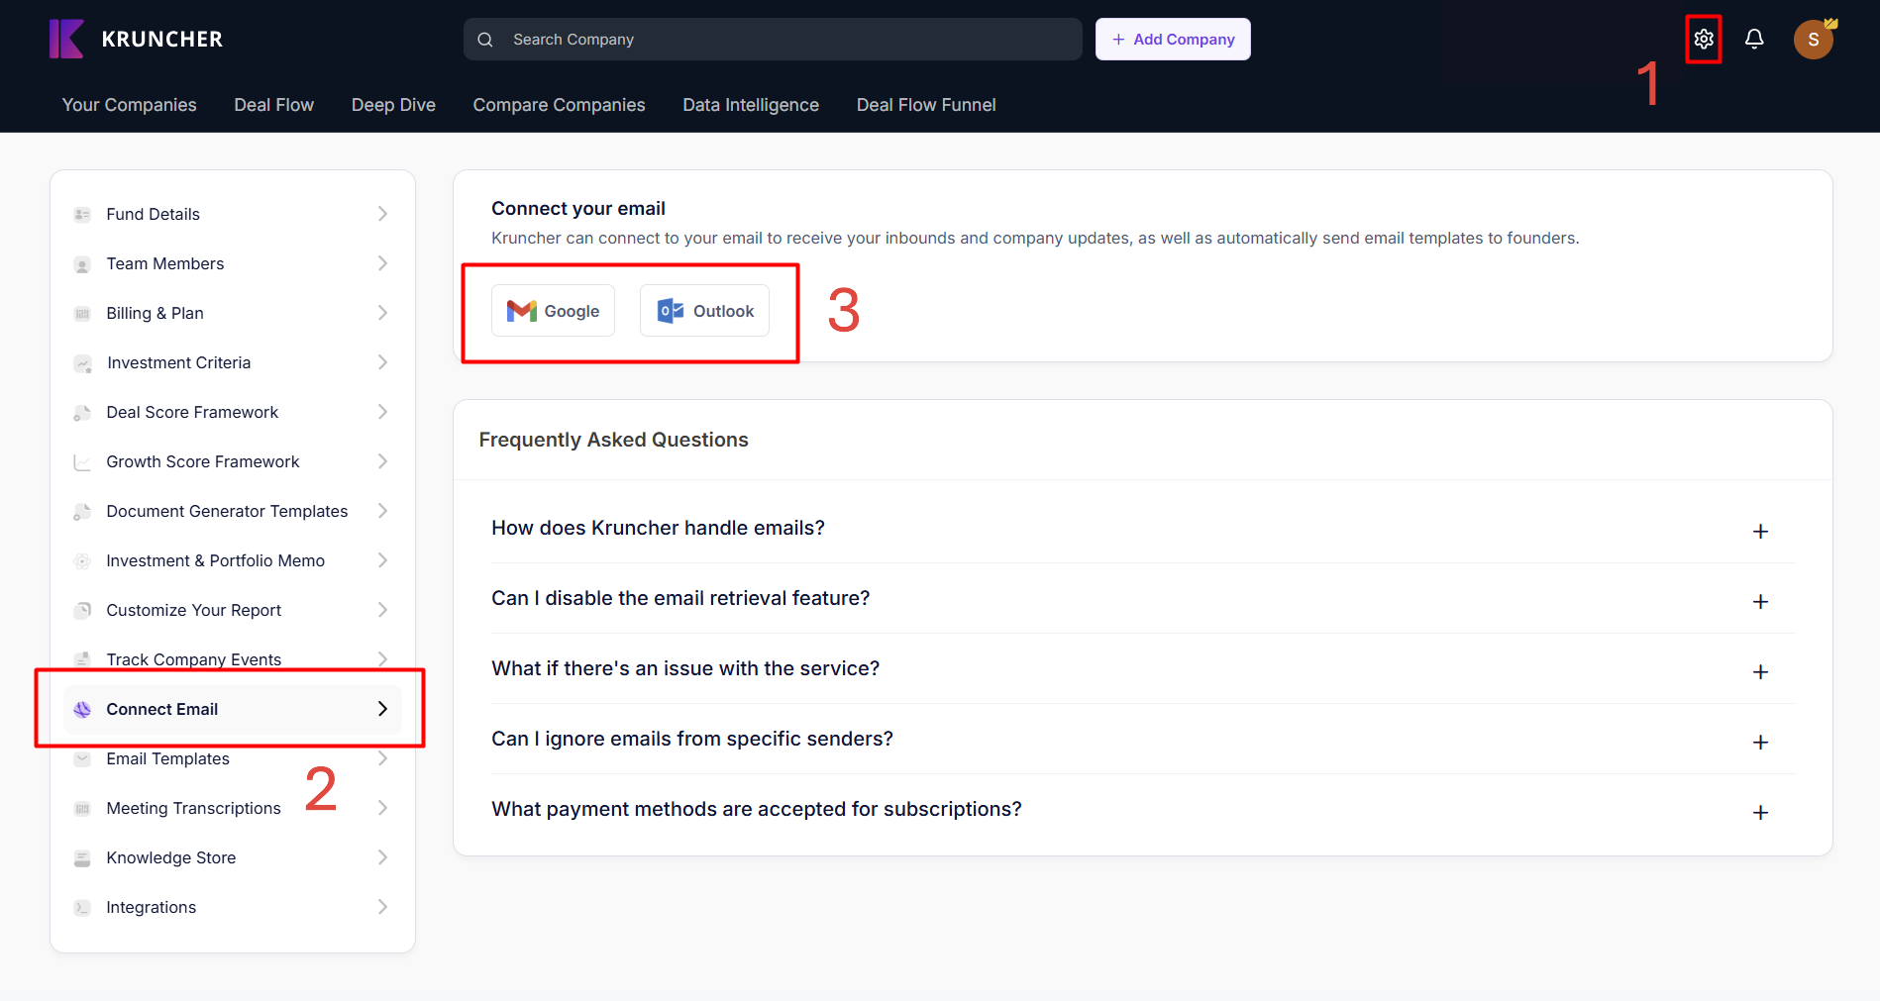Expand the payment methods FAQ question
1880x1001 pixels.
1759,813
